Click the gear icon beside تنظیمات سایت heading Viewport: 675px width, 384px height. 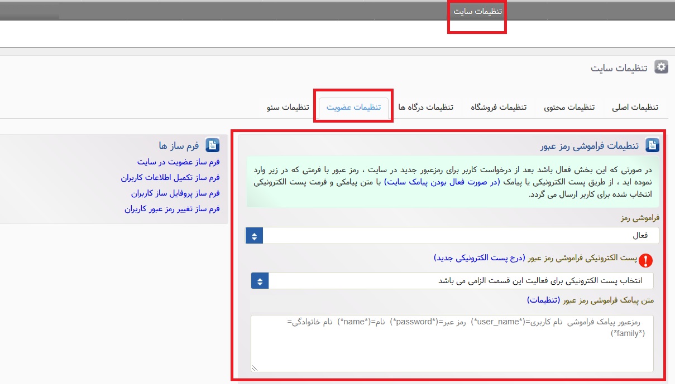click(x=661, y=67)
